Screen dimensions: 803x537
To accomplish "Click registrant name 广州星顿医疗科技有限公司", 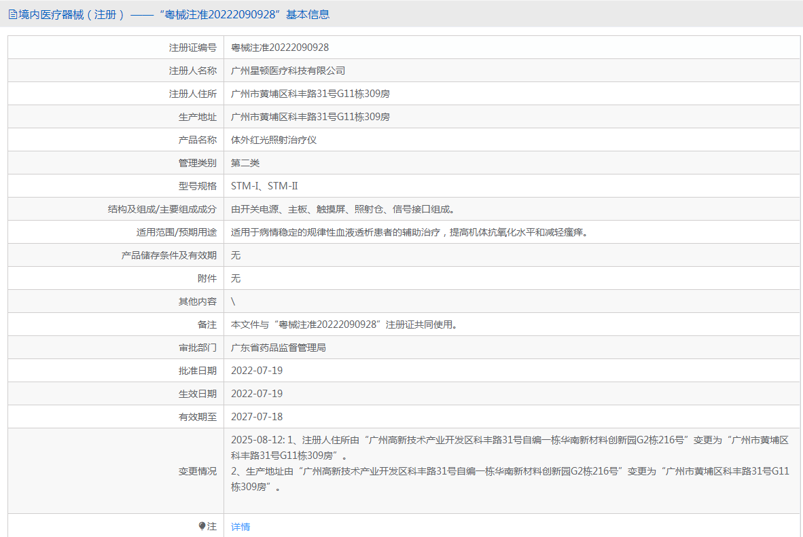I will (288, 71).
